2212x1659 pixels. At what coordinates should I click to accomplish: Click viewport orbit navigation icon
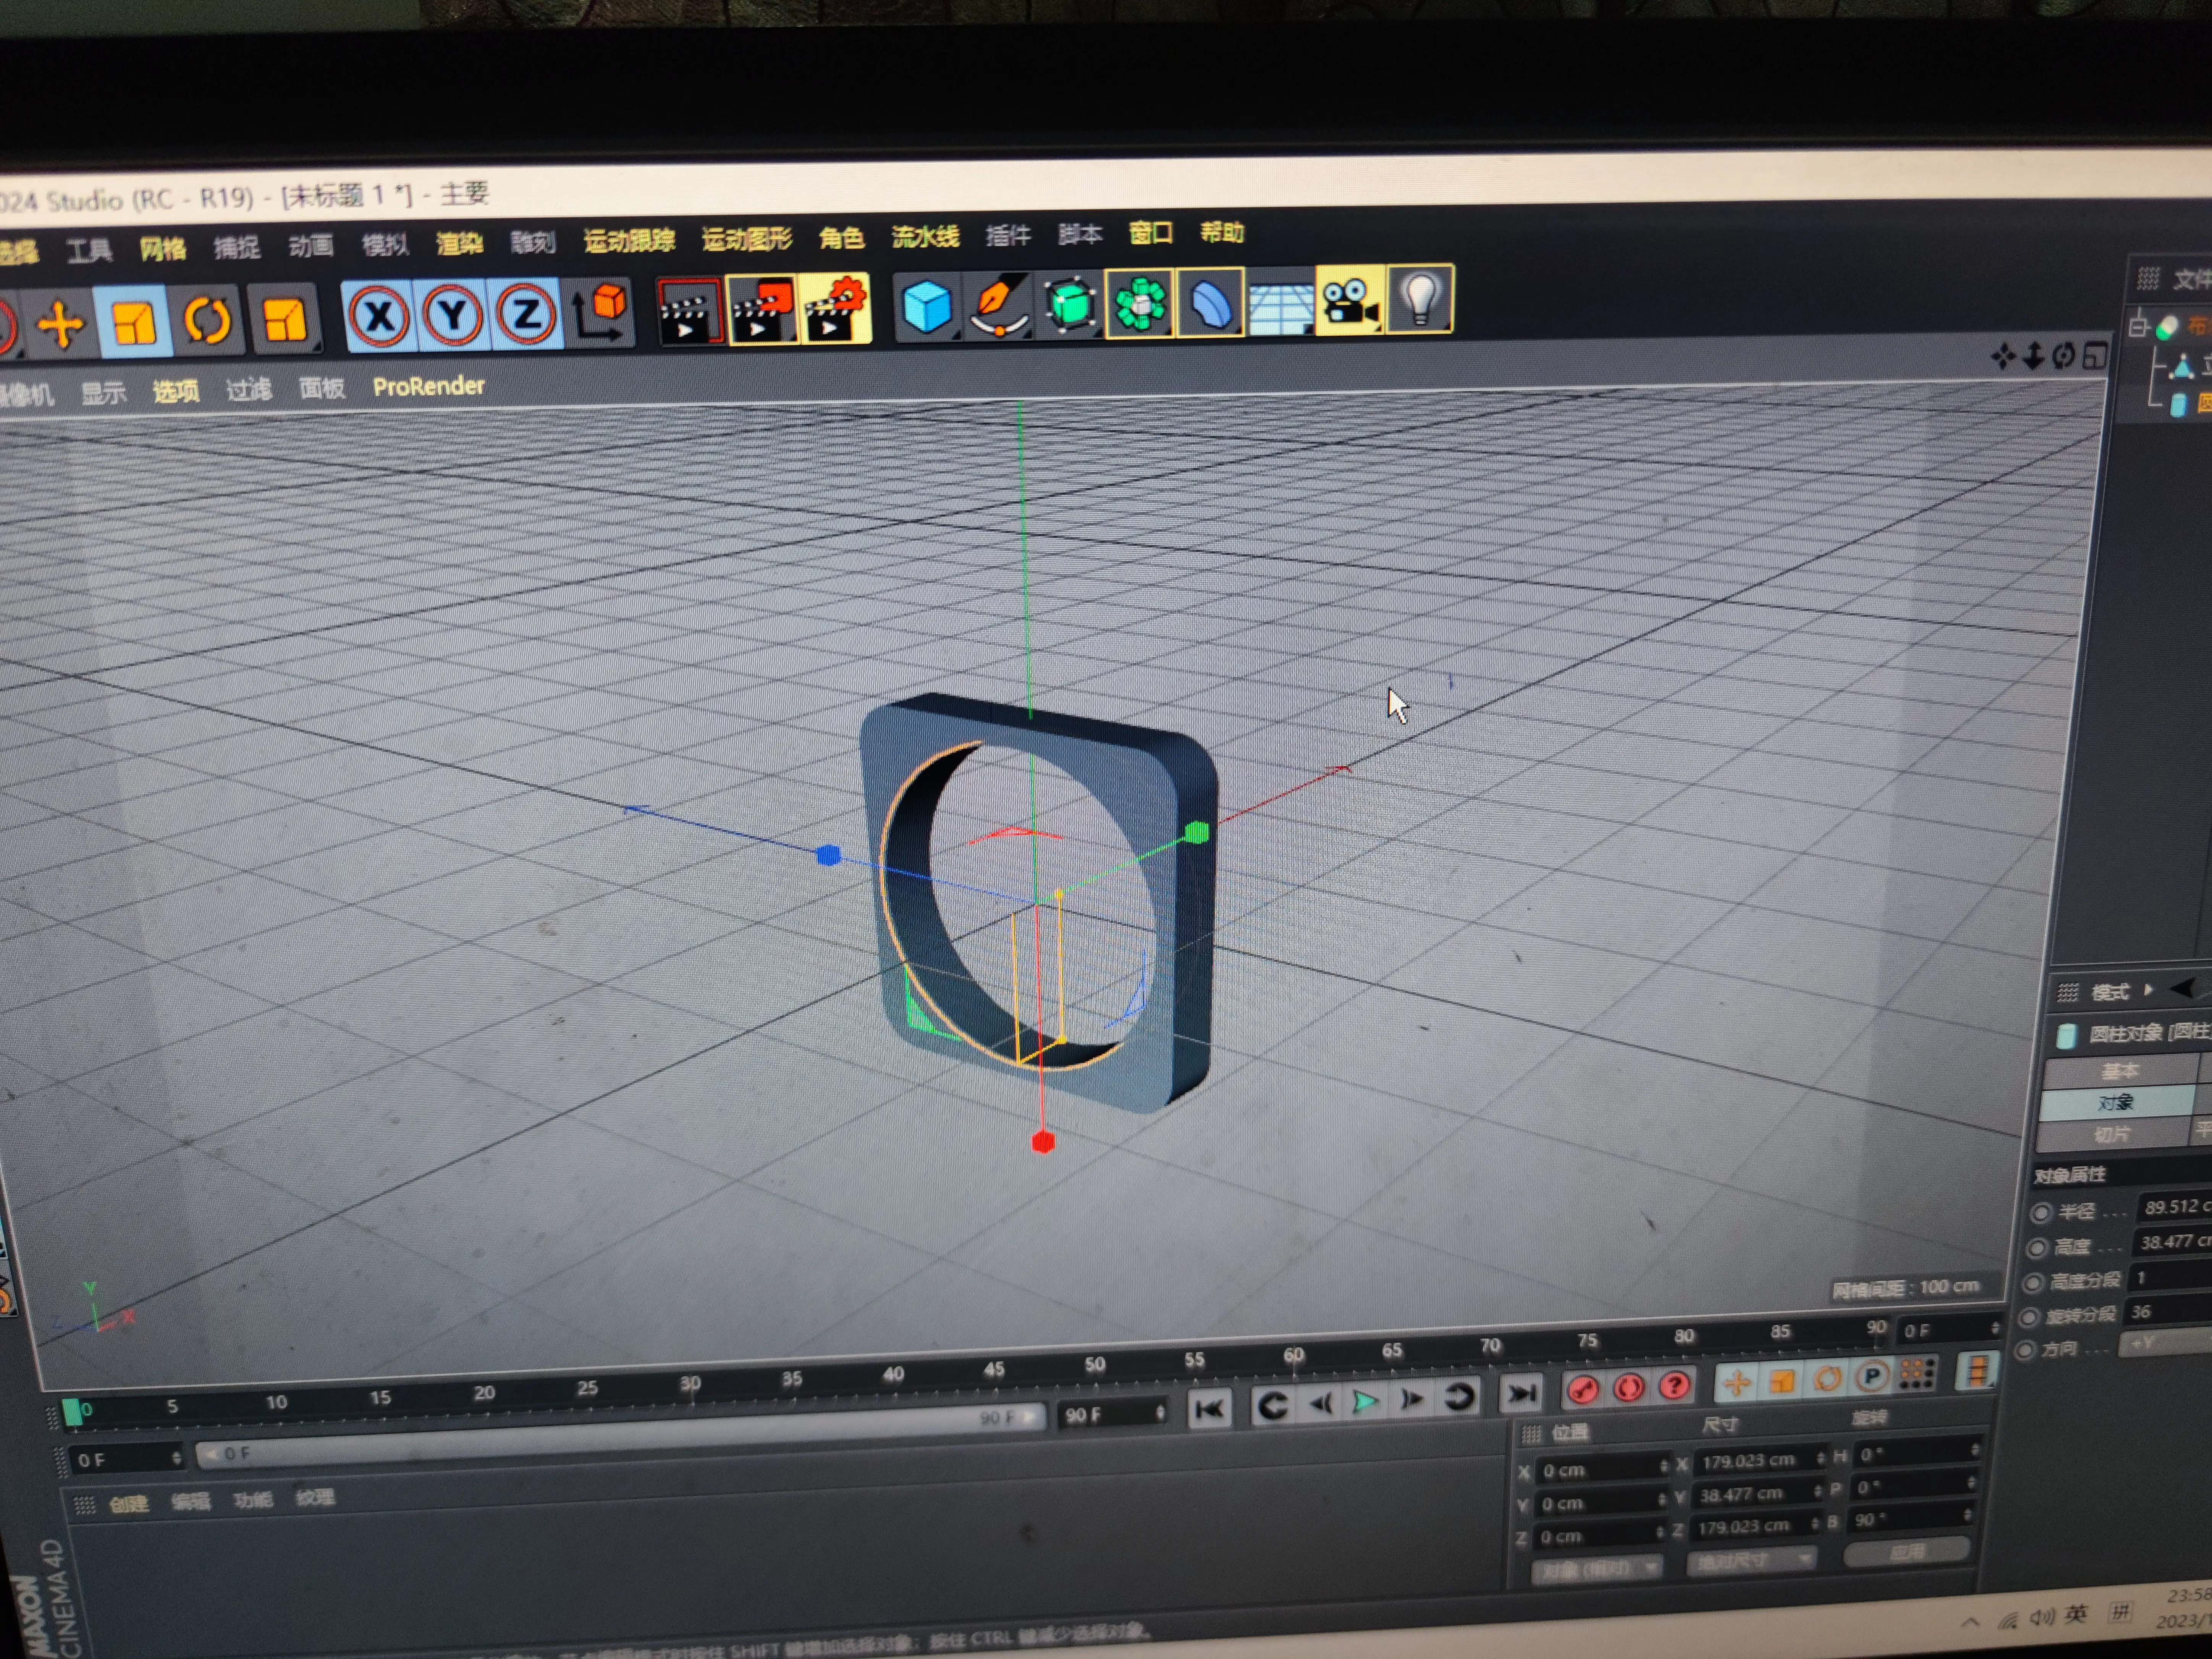pos(2063,355)
